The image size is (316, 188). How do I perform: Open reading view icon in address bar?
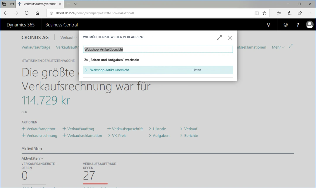coord(257,13)
